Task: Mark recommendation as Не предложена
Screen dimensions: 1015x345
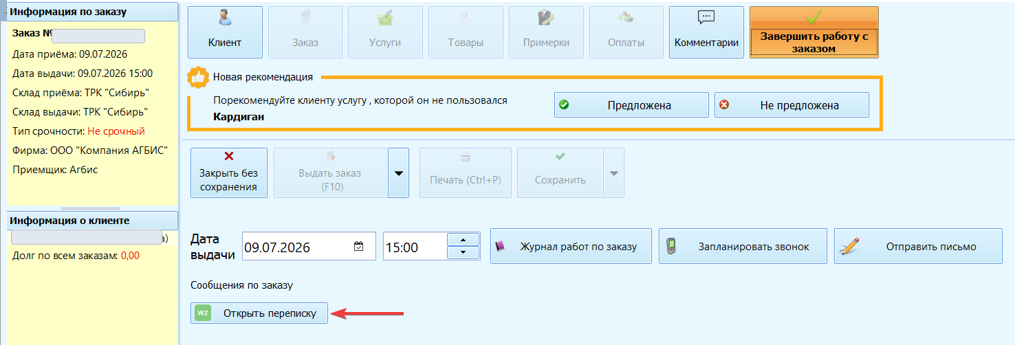Action: [x=792, y=105]
